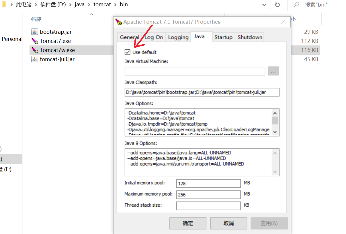Click the -Dcatalina.base=D:\java\tomcat option line

click(x=161, y=118)
